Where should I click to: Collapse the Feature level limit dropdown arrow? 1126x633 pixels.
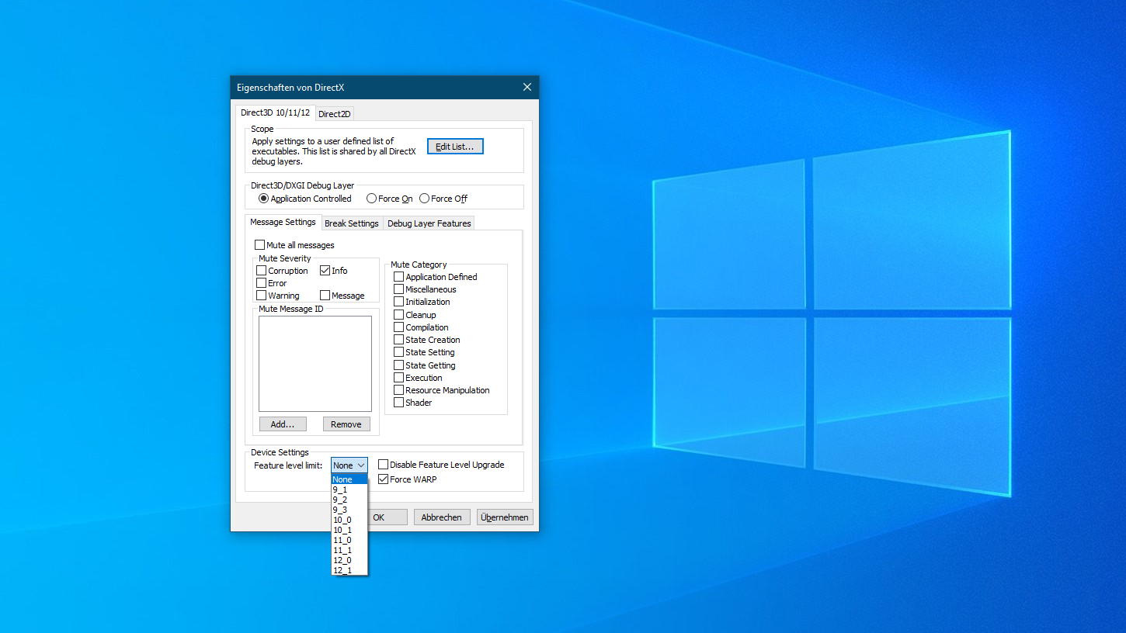[361, 465]
